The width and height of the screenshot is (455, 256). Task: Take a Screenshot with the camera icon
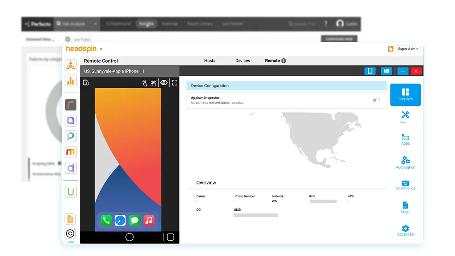click(405, 185)
